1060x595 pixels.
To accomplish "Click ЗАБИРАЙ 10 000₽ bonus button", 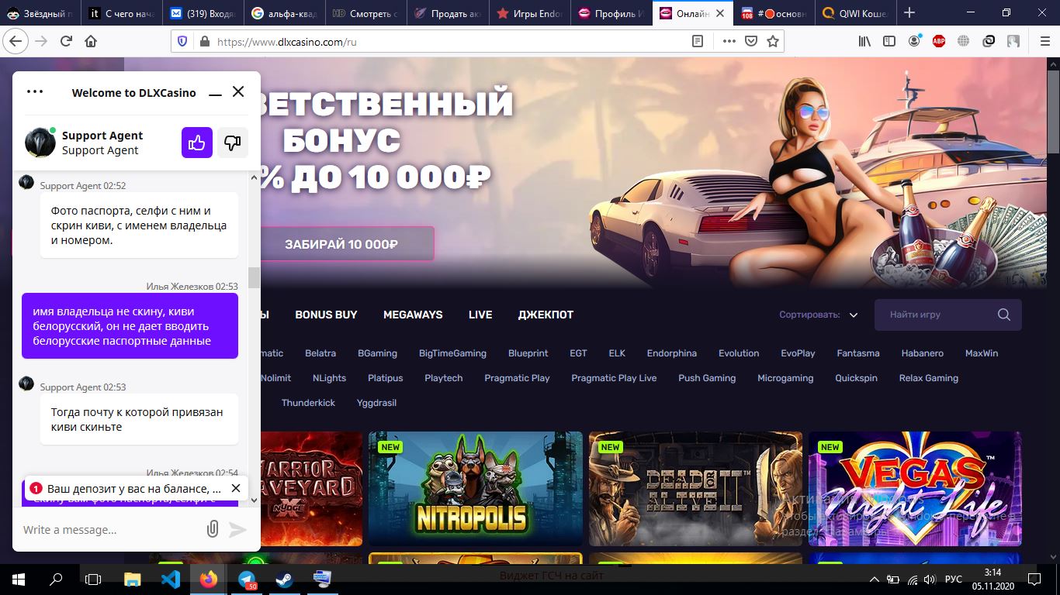I will [x=341, y=244].
